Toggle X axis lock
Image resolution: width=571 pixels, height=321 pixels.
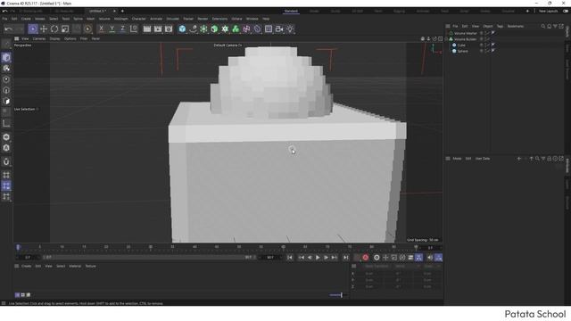click(x=101, y=29)
